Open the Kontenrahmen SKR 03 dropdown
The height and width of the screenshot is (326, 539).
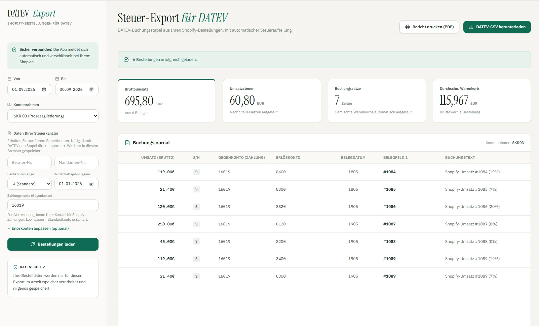(x=53, y=116)
